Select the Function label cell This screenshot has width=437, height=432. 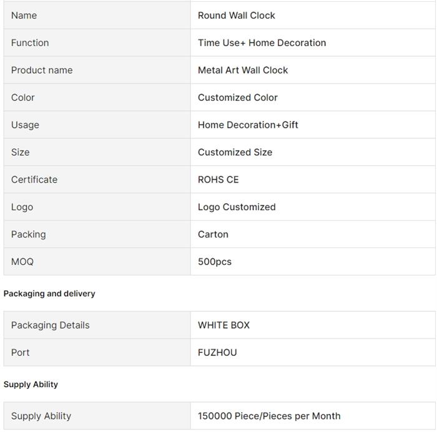point(97,42)
